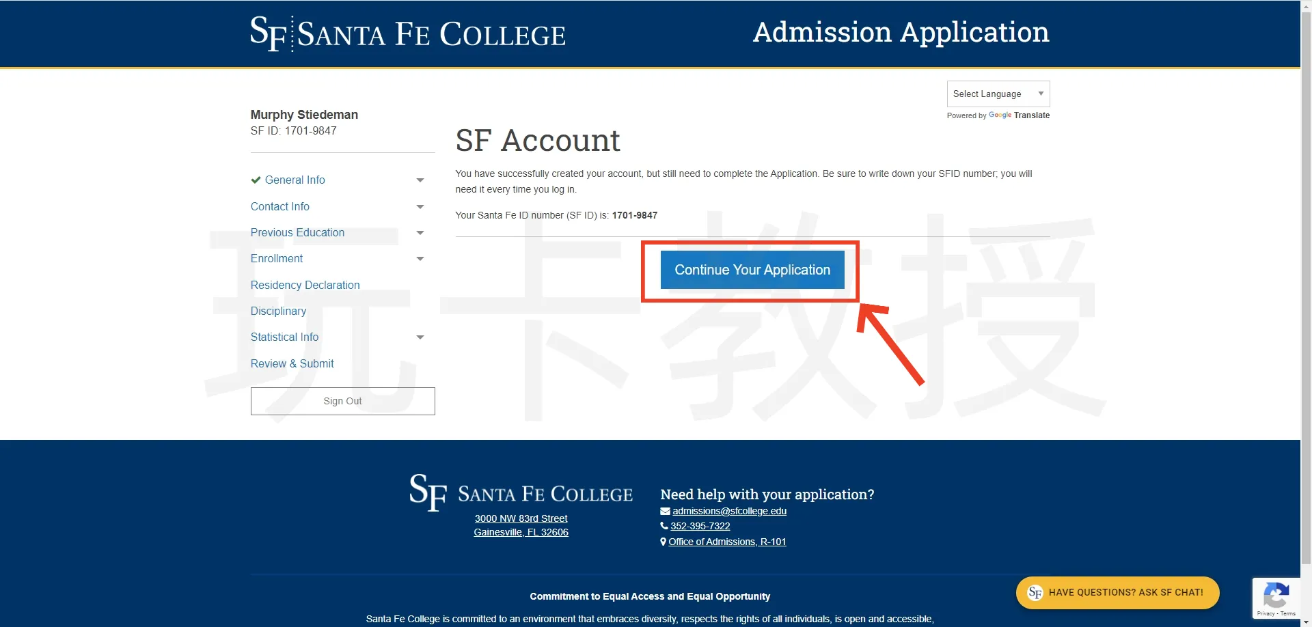Open the Residency Declaration section
Viewport: 1312px width, 627px height.
305,285
